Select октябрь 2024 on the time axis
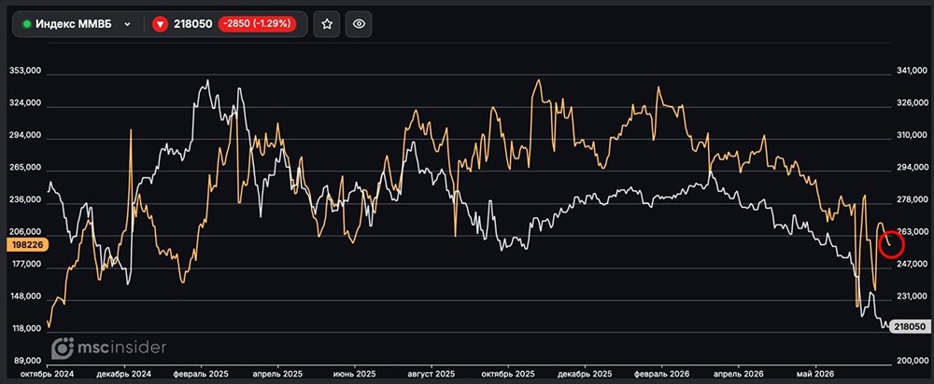The height and width of the screenshot is (384, 934). click(47, 374)
